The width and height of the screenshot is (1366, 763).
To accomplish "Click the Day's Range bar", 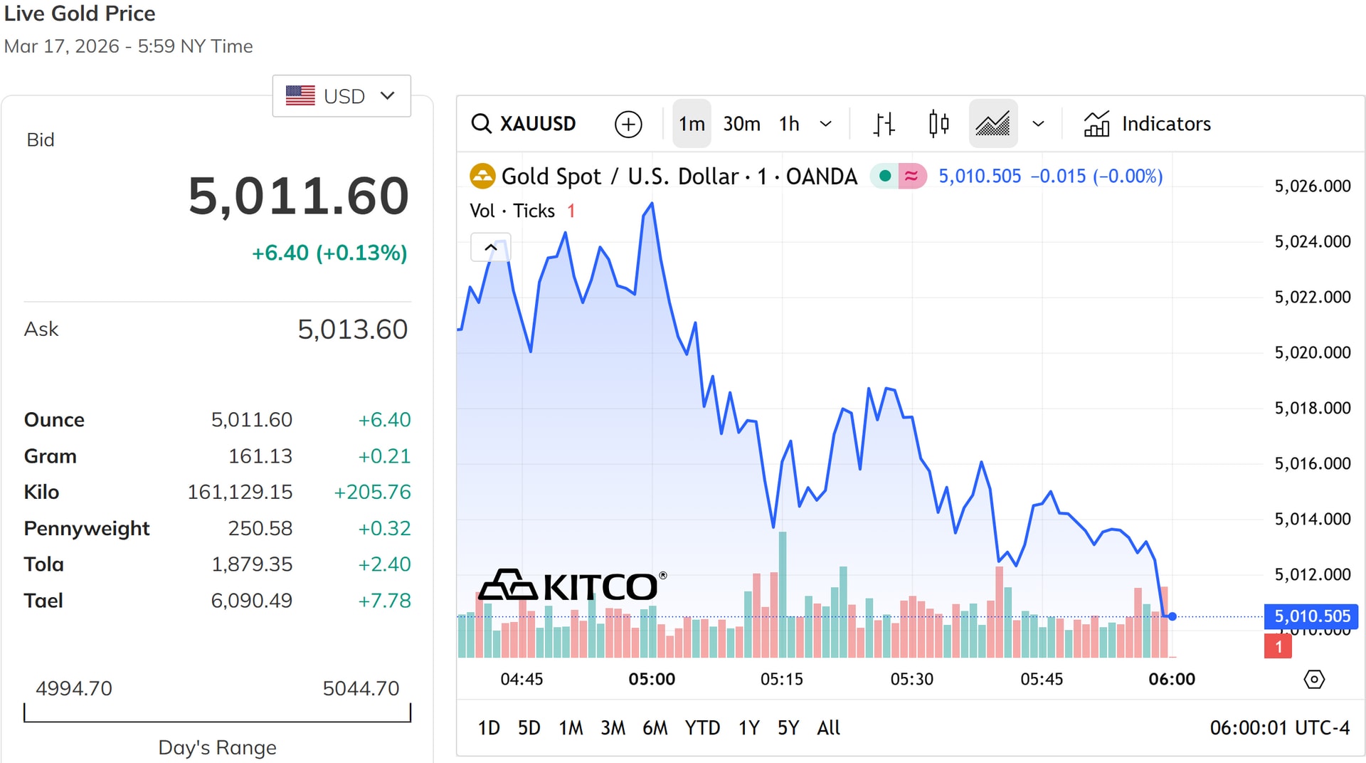I will click(217, 713).
